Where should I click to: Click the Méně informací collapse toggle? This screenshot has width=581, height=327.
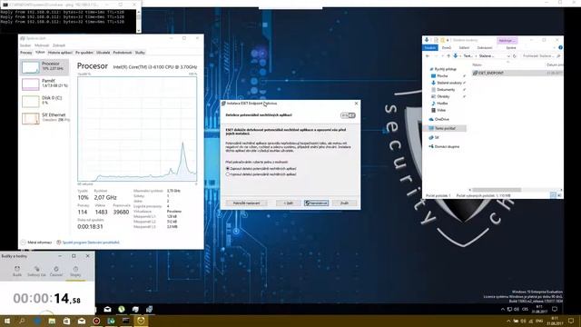(36, 243)
